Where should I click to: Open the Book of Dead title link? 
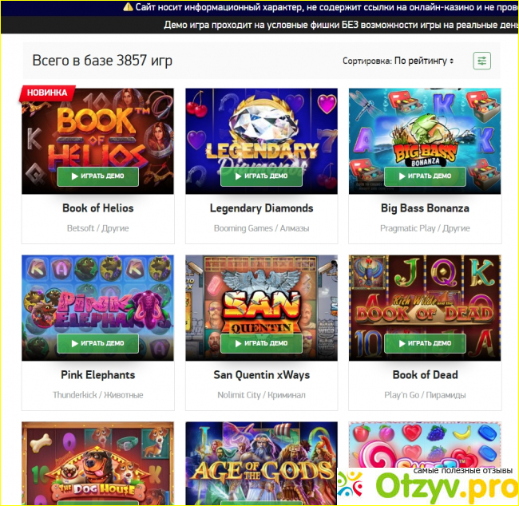(426, 375)
